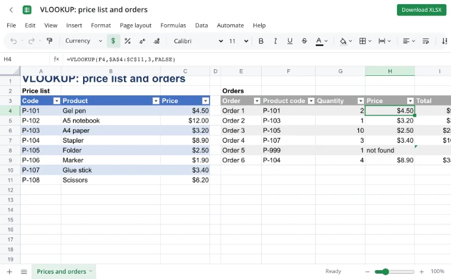Click the 100% zoom level
Screen dimensions: 451x279
tap(437, 271)
